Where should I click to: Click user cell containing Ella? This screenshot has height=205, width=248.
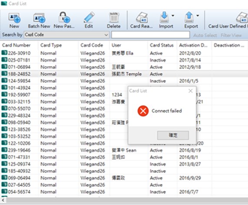tap(122, 53)
